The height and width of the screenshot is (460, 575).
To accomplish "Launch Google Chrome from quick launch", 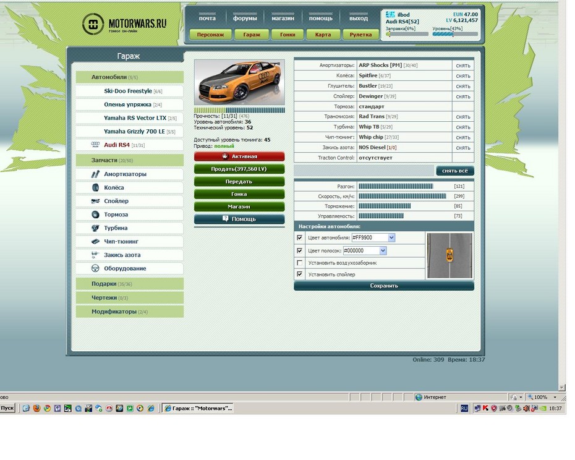I will tap(47, 408).
